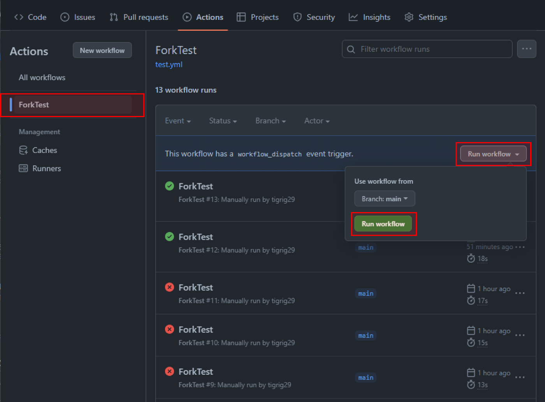Open more options for run #12
Screen dimensions: 545x402
(x=520, y=247)
